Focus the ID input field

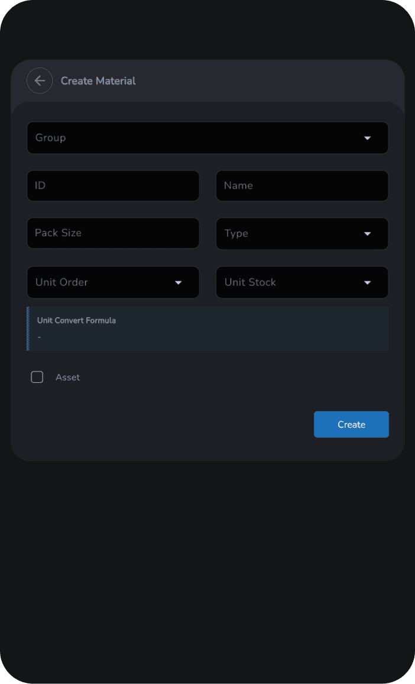click(113, 186)
